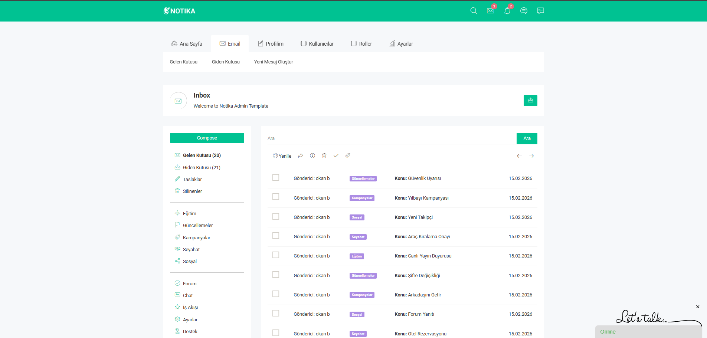Select the Güvenlik Uyarısı message checkbox
The height and width of the screenshot is (338, 707).
276,178
